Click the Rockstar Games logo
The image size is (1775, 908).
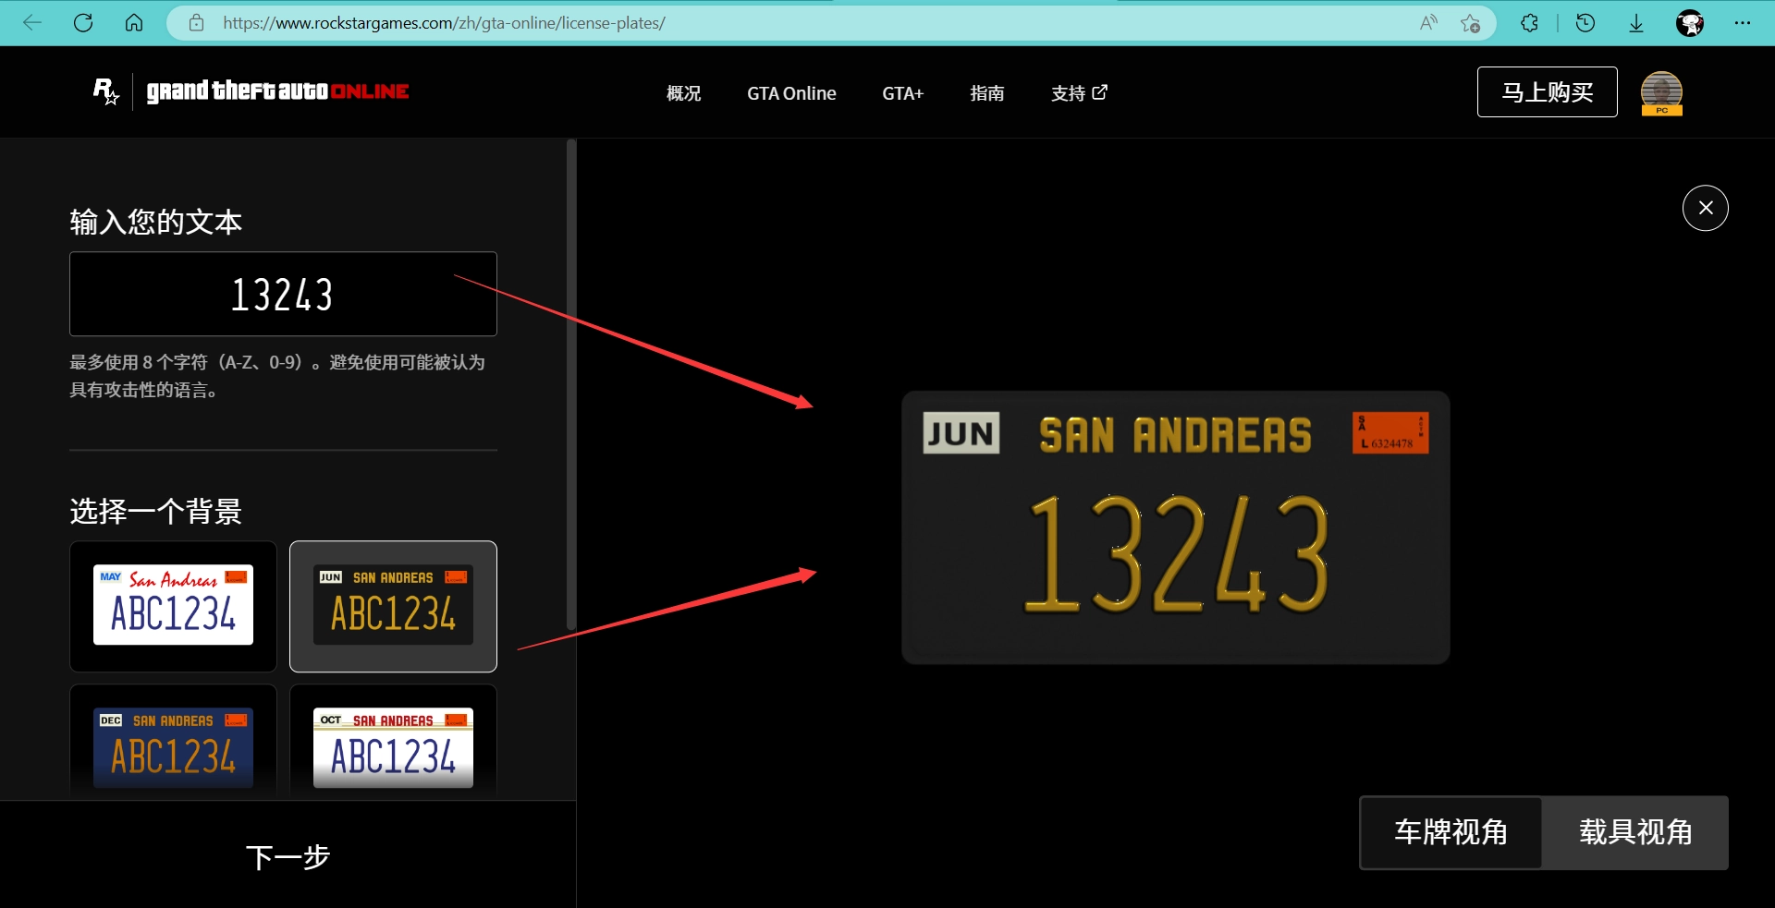(x=106, y=91)
